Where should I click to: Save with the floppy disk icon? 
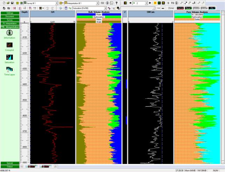[12, 3]
